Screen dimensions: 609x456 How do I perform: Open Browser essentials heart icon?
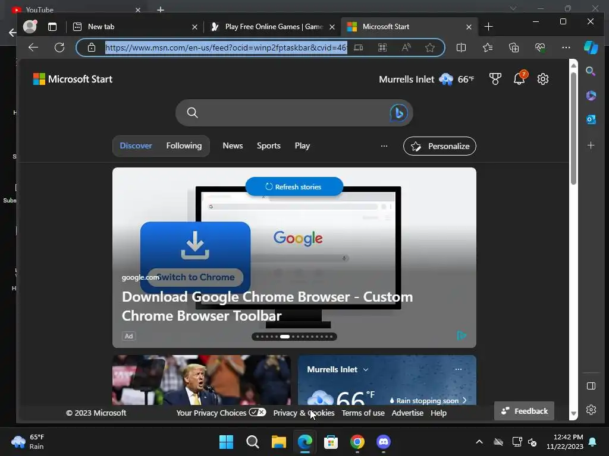click(x=540, y=47)
